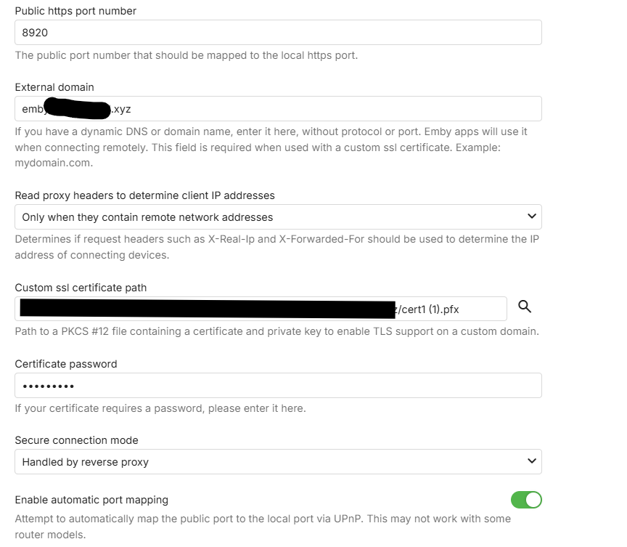Click the 'Public https port number' label
627x547 pixels.
pos(75,11)
